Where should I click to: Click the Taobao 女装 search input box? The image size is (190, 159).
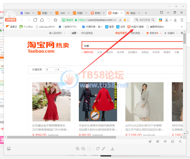click(x=132, y=45)
